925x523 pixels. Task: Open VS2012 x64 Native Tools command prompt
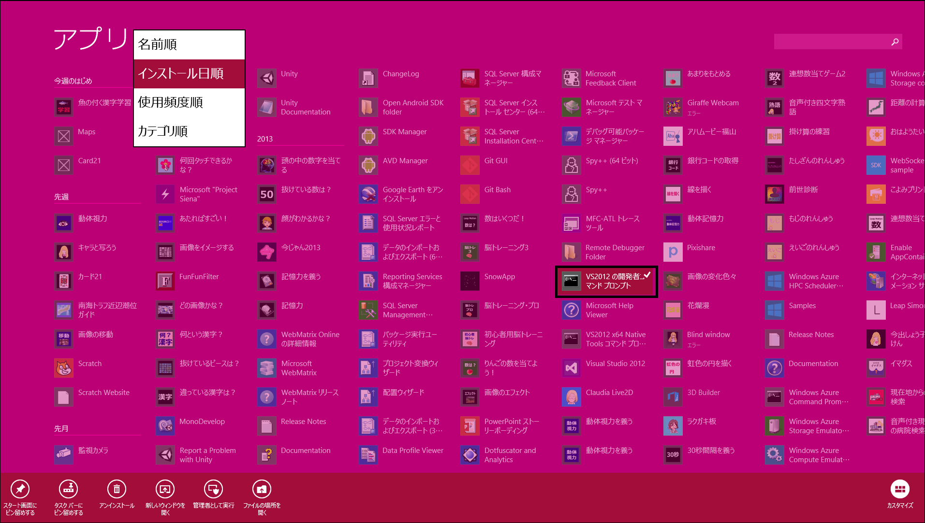tap(572, 339)
